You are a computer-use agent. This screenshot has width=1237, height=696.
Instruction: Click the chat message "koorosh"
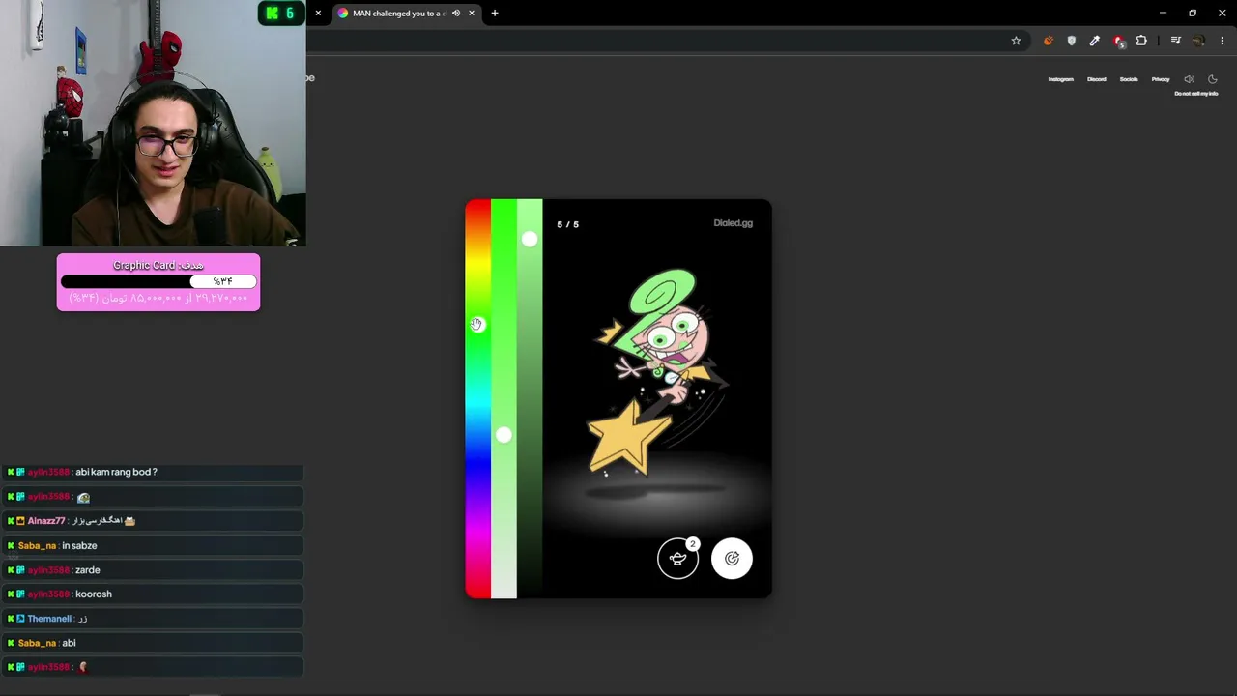click(94, 594)
